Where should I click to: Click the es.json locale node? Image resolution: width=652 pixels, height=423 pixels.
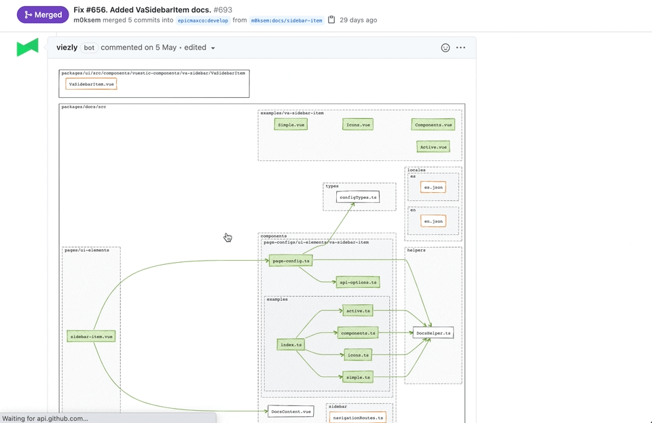[x=433, y=187]
